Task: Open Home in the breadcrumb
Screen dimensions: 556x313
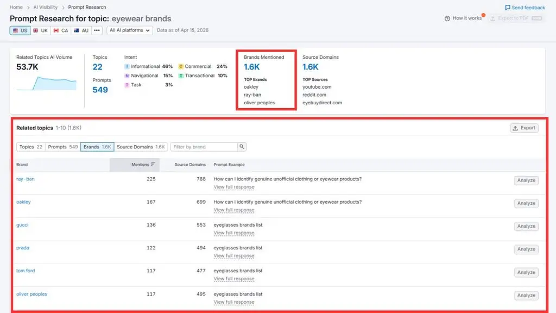Action: [x=16, y=7]
